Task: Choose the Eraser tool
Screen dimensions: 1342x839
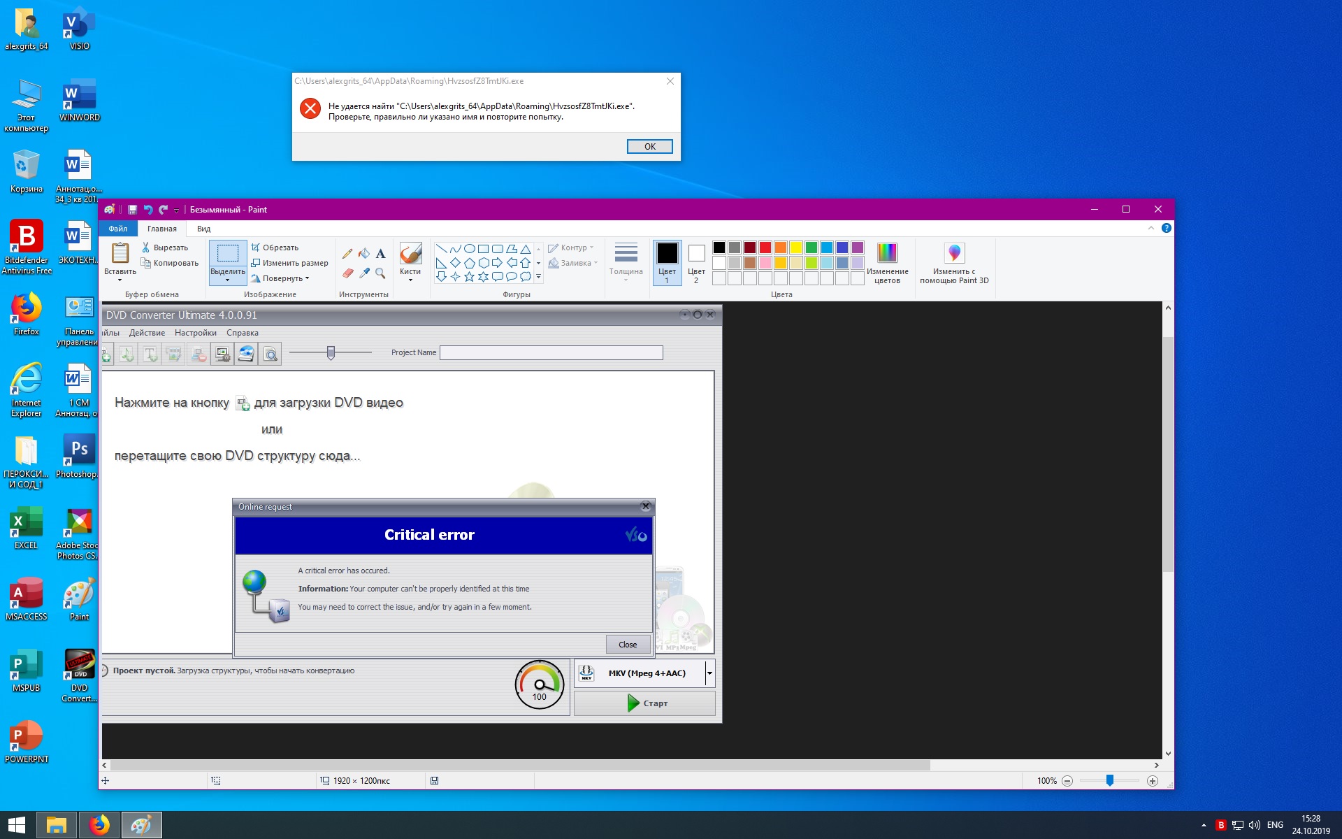Action: 347,273
